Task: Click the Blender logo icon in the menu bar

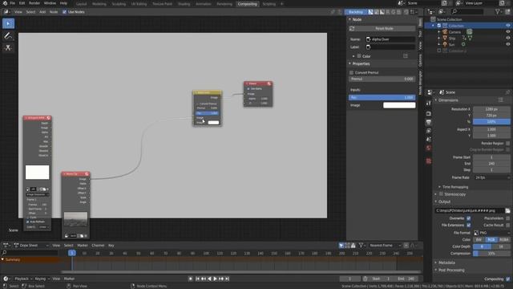Action: pyautogui.click(x=5, y=3)
